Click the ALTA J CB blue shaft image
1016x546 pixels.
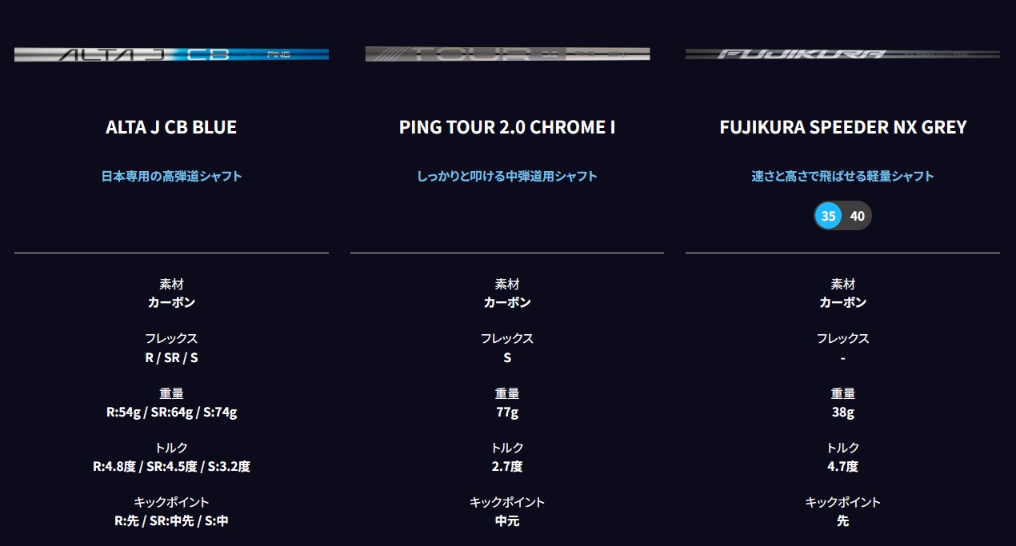tap(171, 54)
